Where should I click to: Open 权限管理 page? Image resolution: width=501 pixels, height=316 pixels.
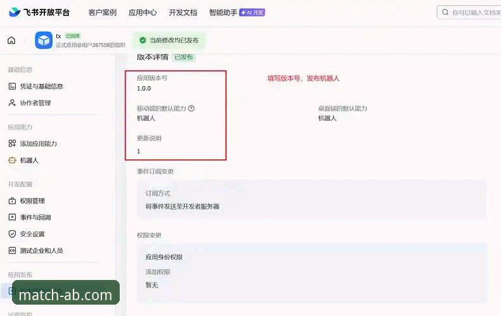tap(32, 201)
